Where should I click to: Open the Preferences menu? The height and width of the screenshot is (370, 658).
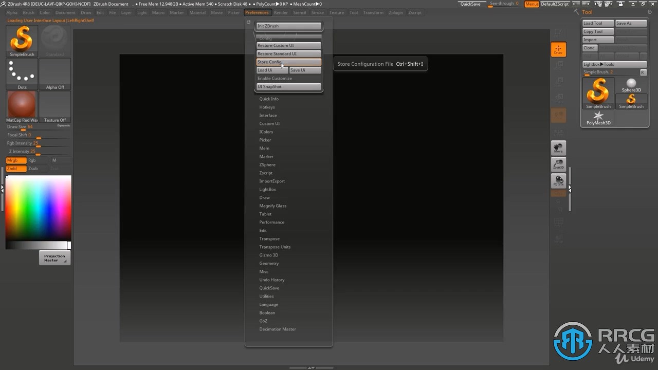coord(257,12)
